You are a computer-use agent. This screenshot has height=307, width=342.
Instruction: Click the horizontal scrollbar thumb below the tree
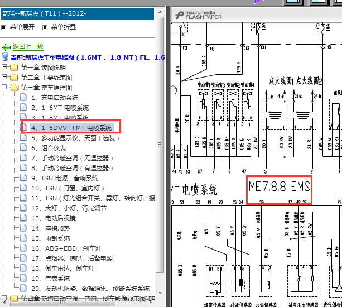(62, 303)
